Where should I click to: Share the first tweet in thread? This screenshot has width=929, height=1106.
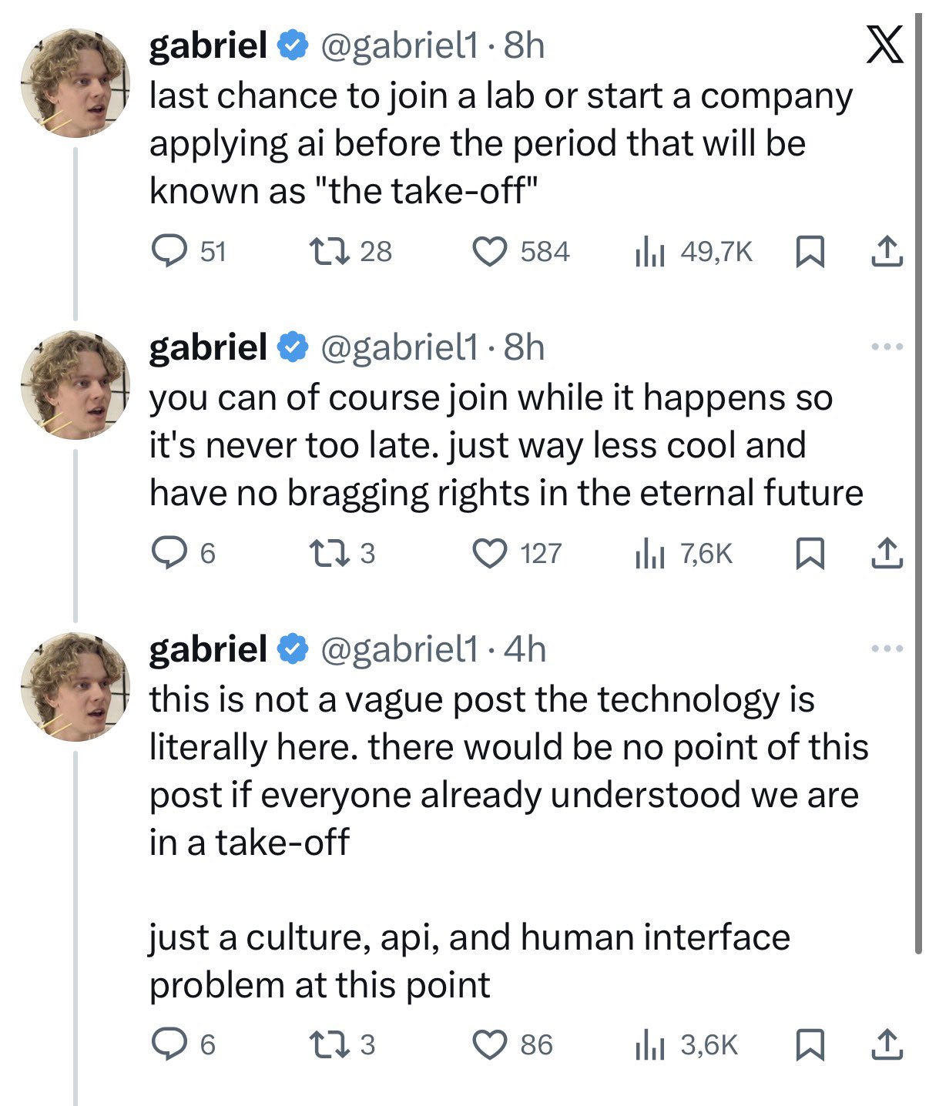click(x=887, y=252)
